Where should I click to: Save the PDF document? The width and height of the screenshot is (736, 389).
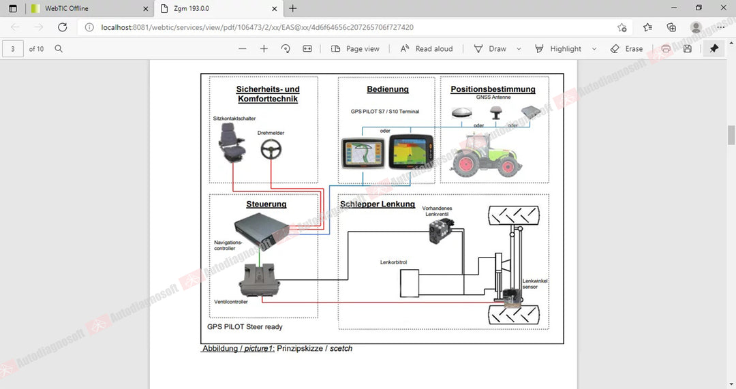[687, 49]
